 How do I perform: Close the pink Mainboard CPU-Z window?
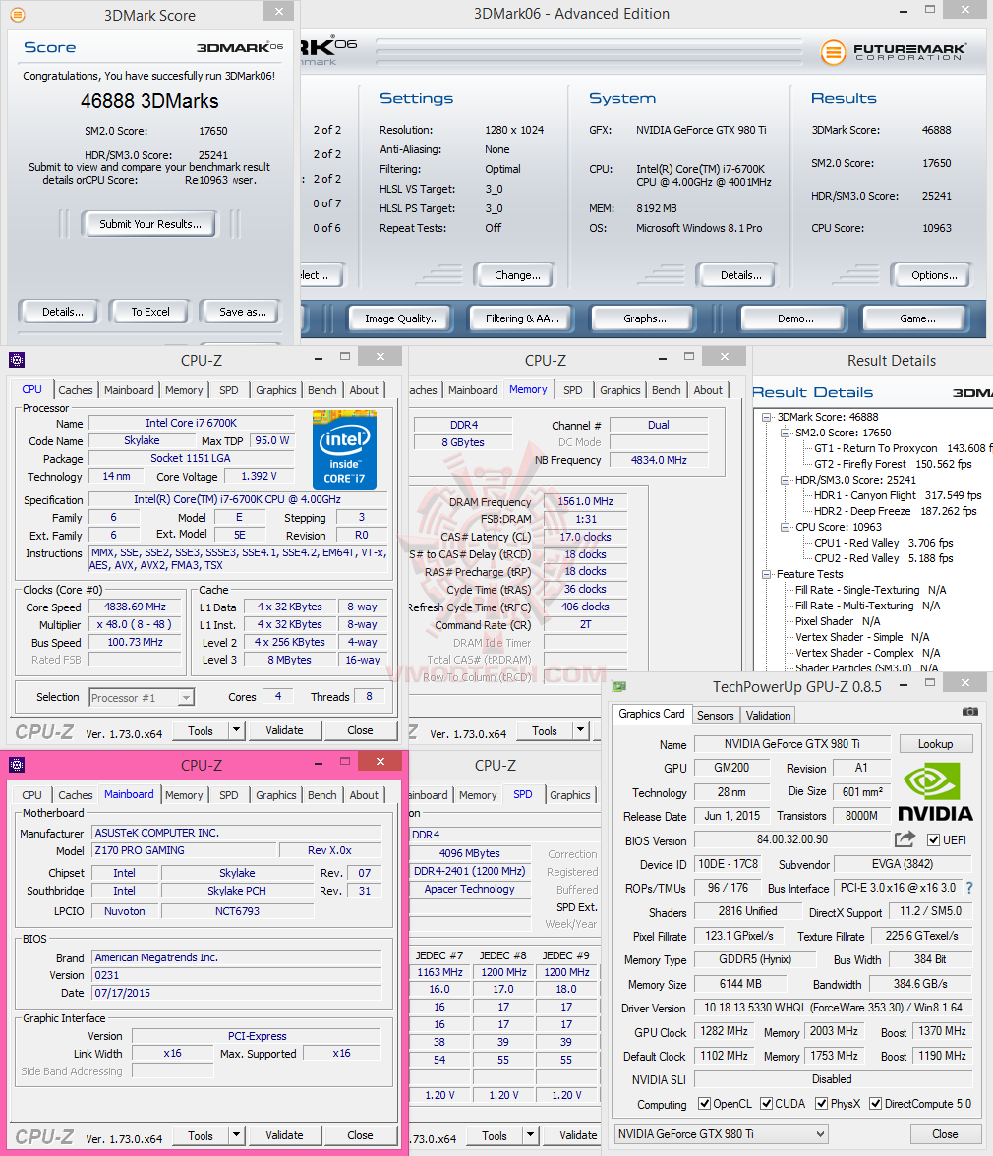pyautogui.click(x=380, y=762)
